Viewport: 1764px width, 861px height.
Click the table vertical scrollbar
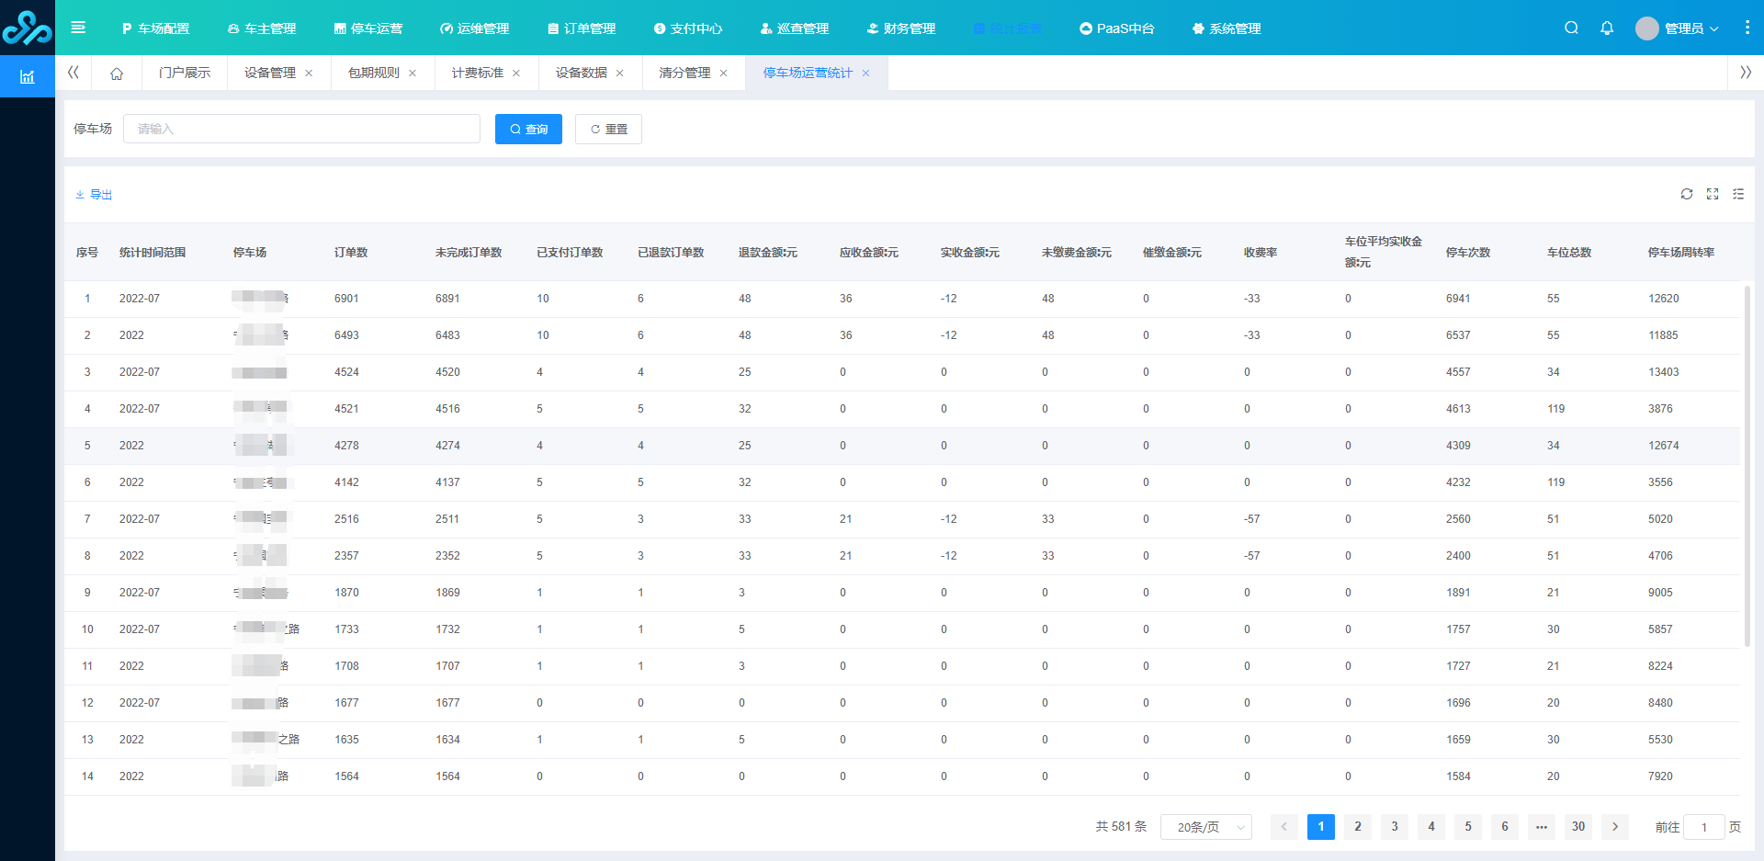click(x=1747, y=467)
